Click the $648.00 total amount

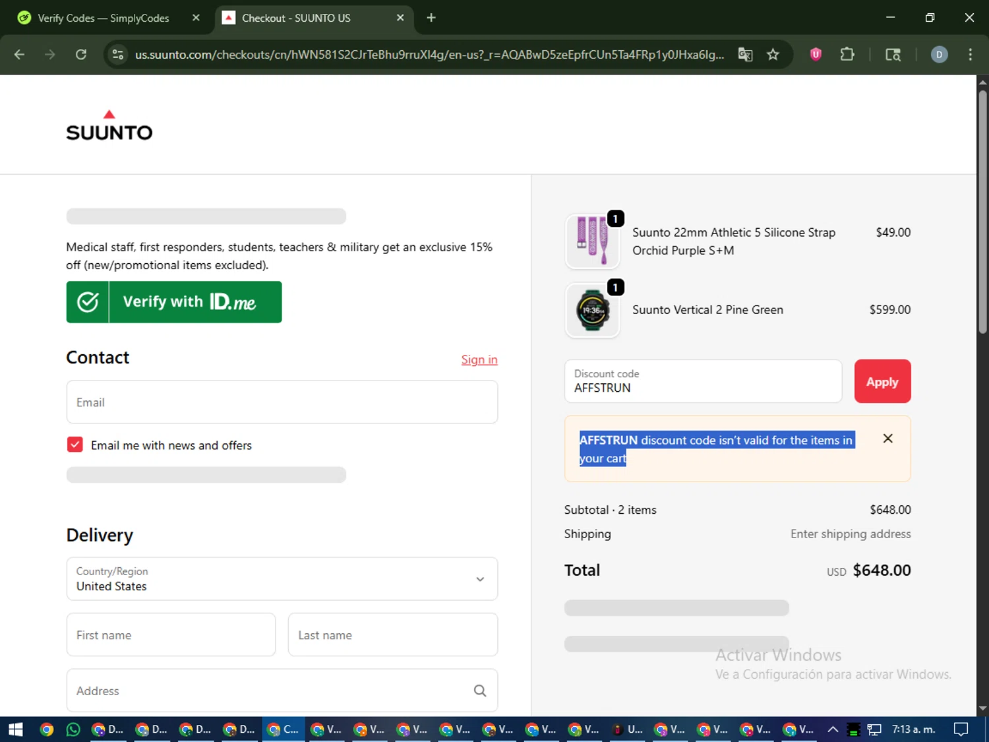pos(882,571)
